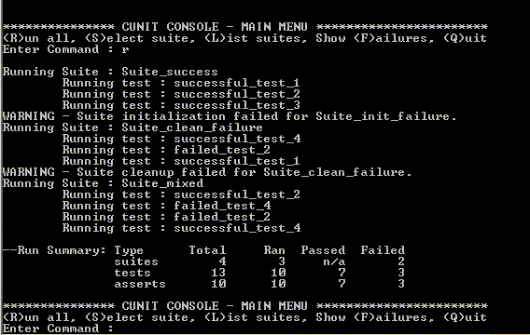Click the n/a value in suites row
The width and height of the screenshot is (530, 335).
(334, 261)
